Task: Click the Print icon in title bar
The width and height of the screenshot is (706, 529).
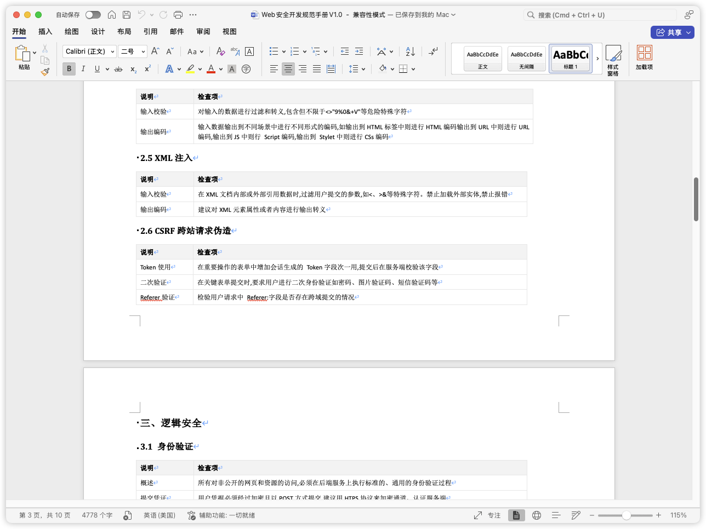Action: pos(178,15)
